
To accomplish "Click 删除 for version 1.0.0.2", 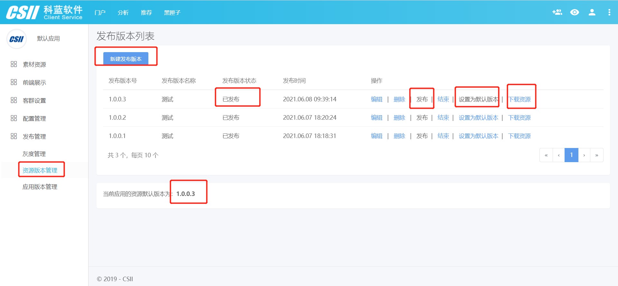I will click(399, 117).
